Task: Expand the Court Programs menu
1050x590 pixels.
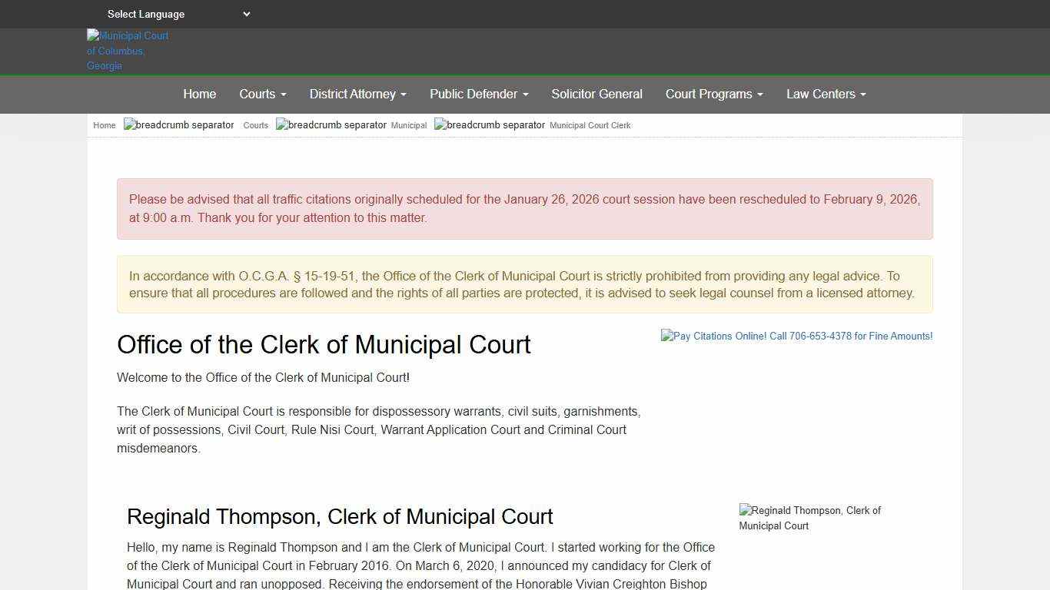Action: [713, 94]
